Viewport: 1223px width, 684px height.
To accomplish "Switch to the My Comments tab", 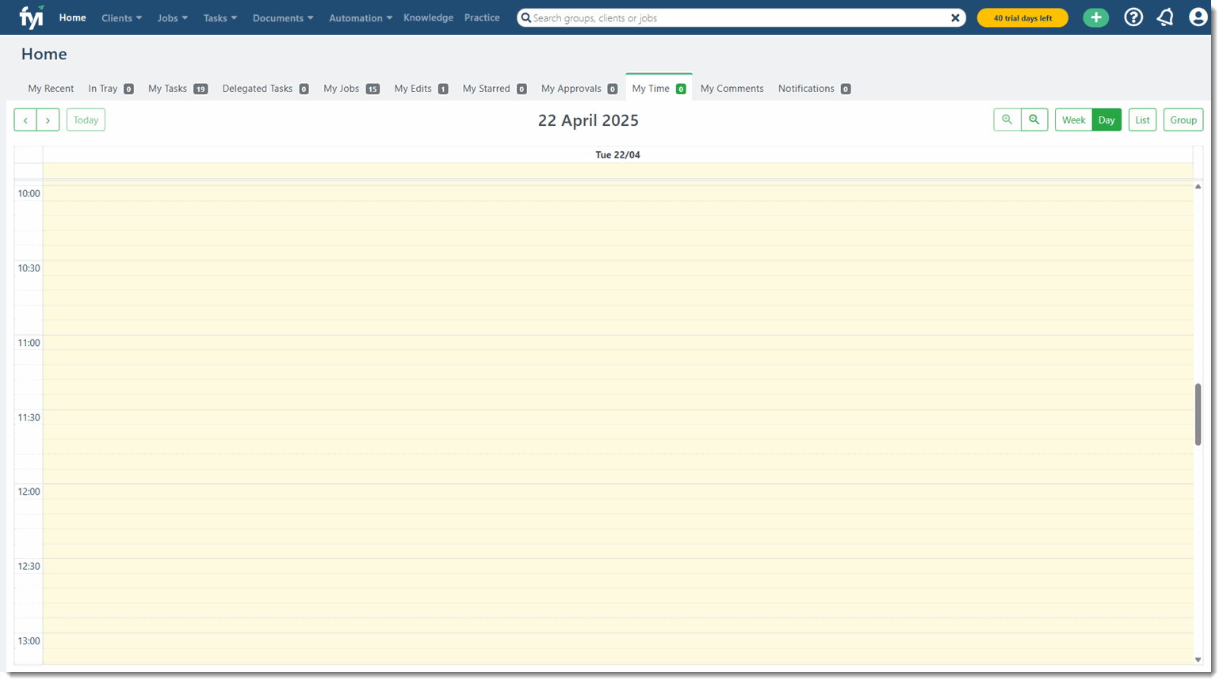I will click(x=732, y=89).
